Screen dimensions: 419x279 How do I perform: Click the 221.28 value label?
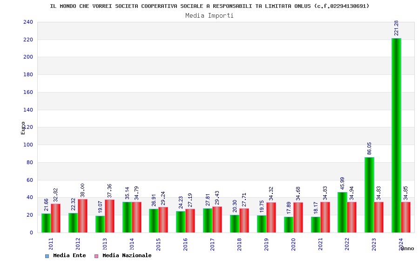[x=396, y=28]
